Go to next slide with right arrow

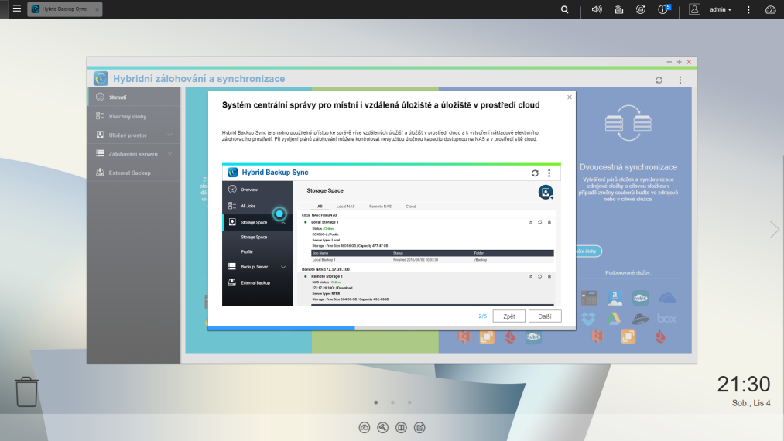[775, 230]
